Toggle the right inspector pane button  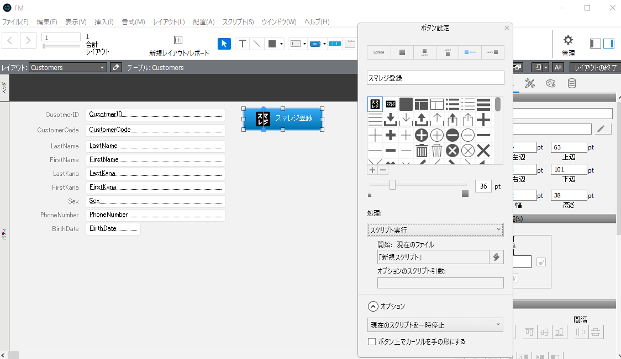pyautogui.click(x=608, y=43)
